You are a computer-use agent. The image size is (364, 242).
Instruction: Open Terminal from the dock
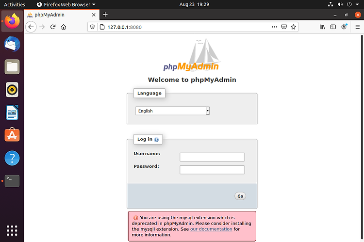[12, 181]
